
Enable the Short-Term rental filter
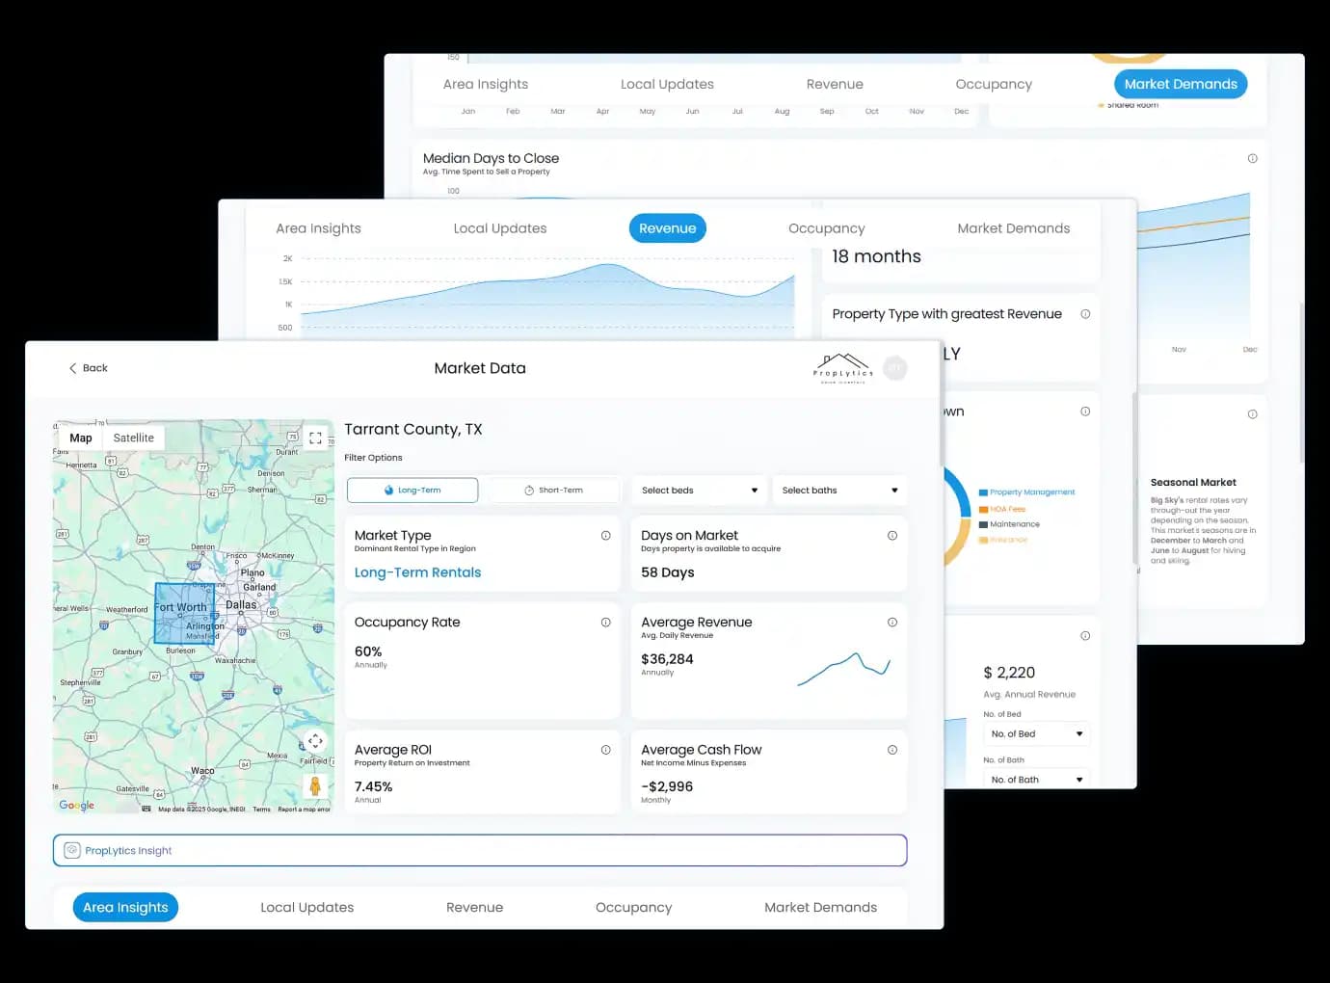[x=552, y=490]
